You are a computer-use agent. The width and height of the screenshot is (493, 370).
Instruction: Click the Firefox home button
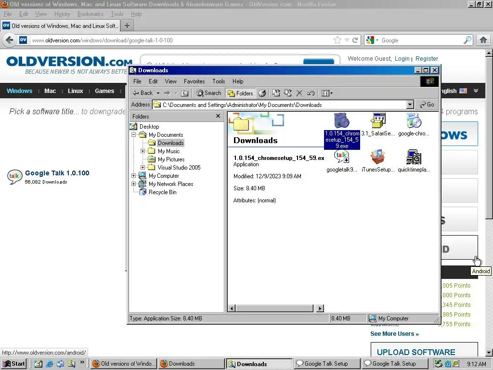pos(483,40)
